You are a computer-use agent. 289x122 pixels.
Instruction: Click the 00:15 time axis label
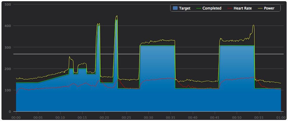(82, 118)
